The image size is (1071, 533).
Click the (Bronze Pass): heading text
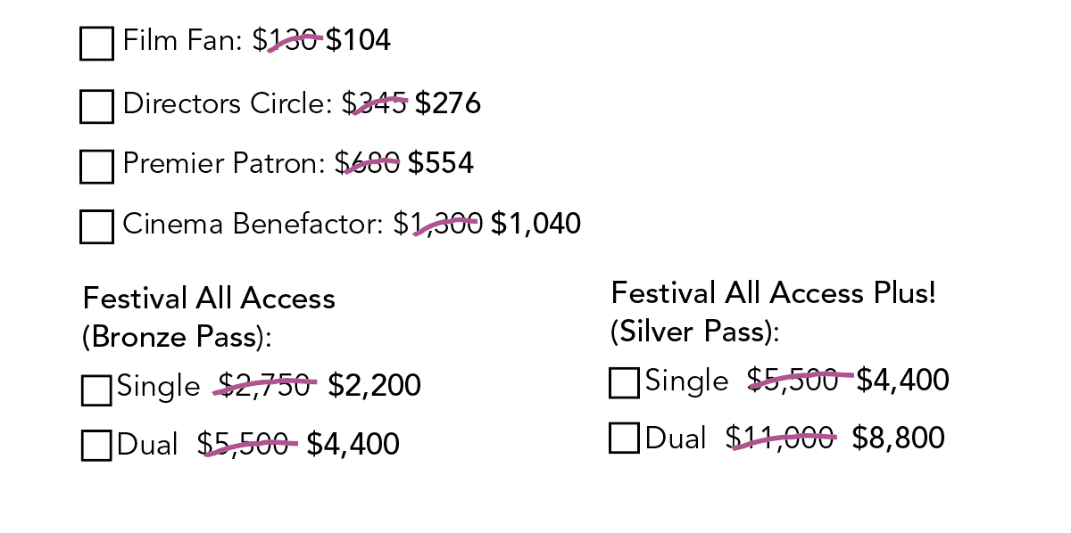click(x=177, y=338)
